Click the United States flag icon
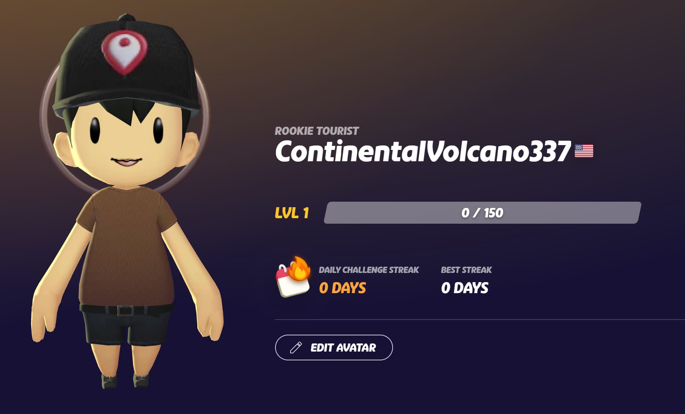685x414 pixels. 584,151
